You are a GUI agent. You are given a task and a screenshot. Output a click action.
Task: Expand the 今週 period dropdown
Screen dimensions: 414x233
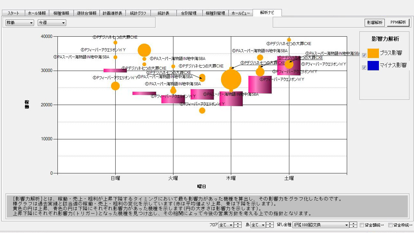pos(52,23)
